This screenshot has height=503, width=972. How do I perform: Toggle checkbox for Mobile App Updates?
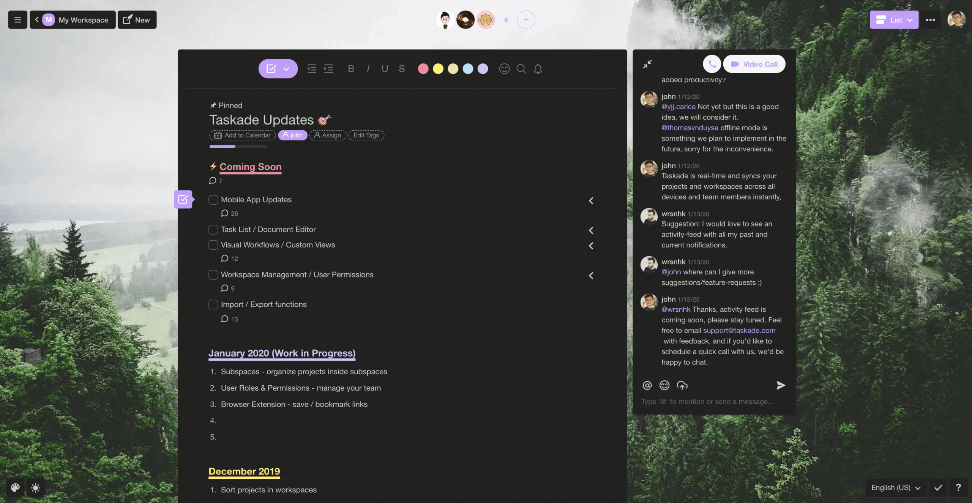pyautogui.click(x=213, y=200)
